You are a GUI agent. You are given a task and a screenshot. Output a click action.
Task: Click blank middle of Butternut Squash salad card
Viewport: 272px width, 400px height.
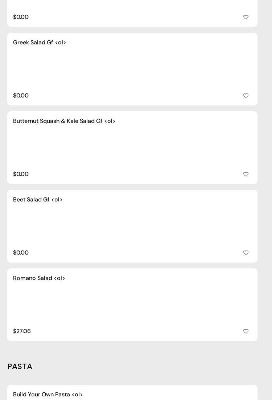point(132,148)
